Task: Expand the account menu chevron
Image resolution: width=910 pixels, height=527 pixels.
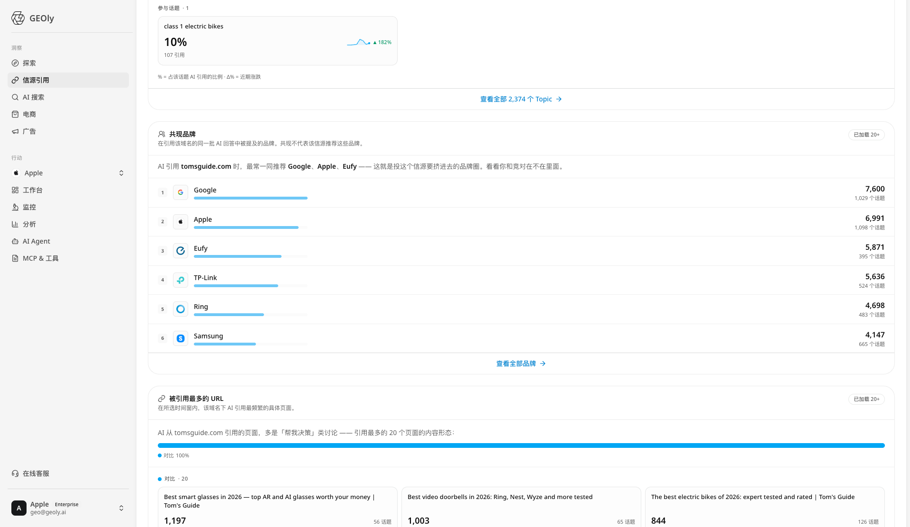Action: 121,508
